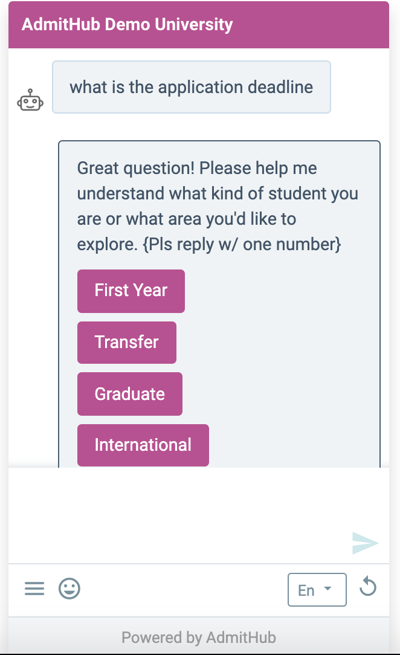The width and height of the screenshot is (400, 655).
Task: Pick the Graduate option
Action: pyautogui.click(x=130, y=394)
